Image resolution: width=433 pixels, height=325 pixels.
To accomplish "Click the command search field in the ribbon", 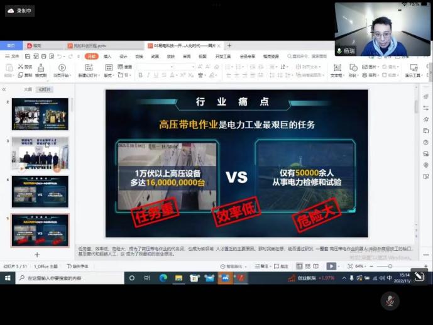I will (307, 57).
